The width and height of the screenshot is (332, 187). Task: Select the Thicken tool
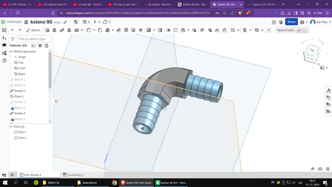click(x=77, y=30)
